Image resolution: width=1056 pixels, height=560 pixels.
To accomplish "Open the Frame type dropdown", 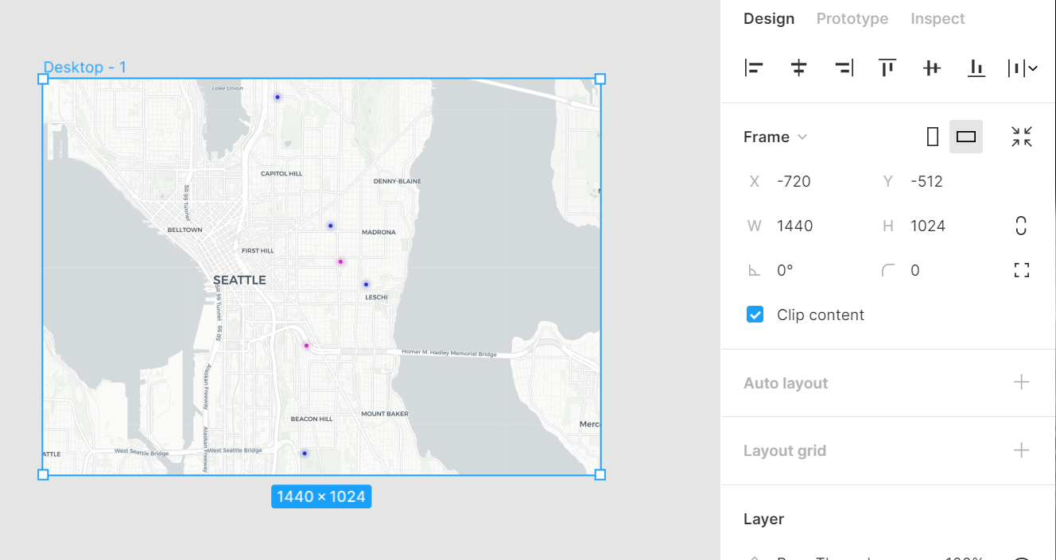I will coord(775,137).
